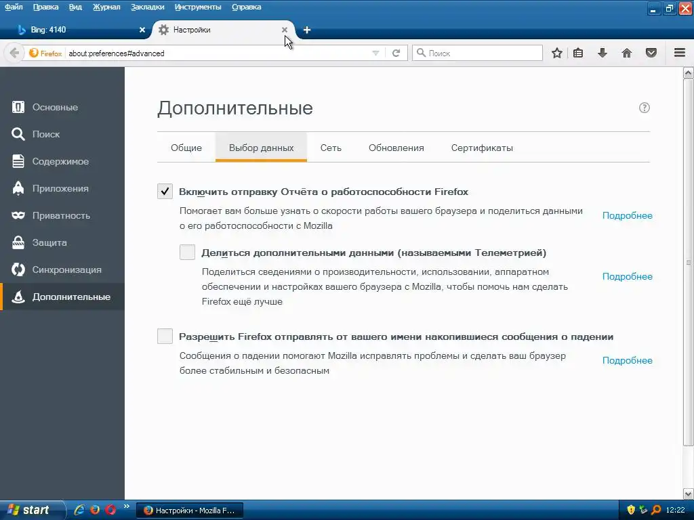Expand quick launch overflow chevron

pos(127,506)
